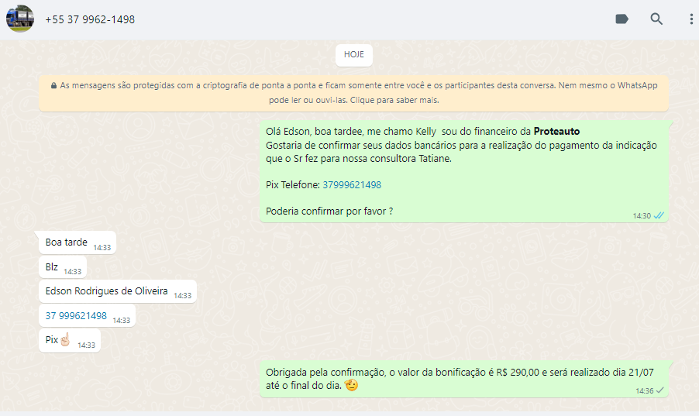Click the pointing finger emoji after Pix

(x=65, y=340)
